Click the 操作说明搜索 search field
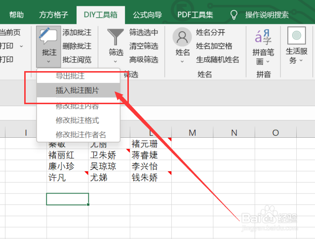 [267, 15]
